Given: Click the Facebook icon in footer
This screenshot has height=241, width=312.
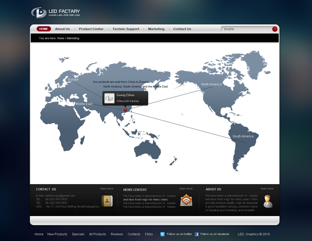Looking at the screenshot, I should pos(197,234).
